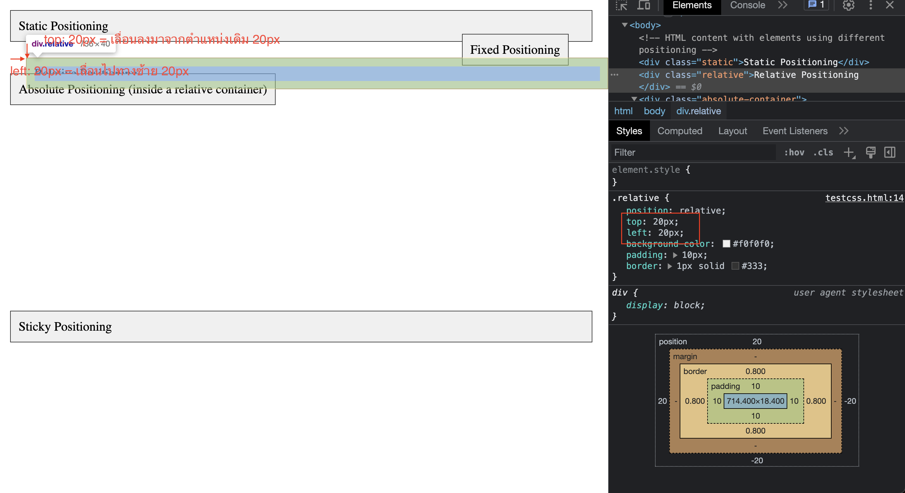Click the HTML comment node
Viewport: 905px width, 493px height.
coord(762,44)
